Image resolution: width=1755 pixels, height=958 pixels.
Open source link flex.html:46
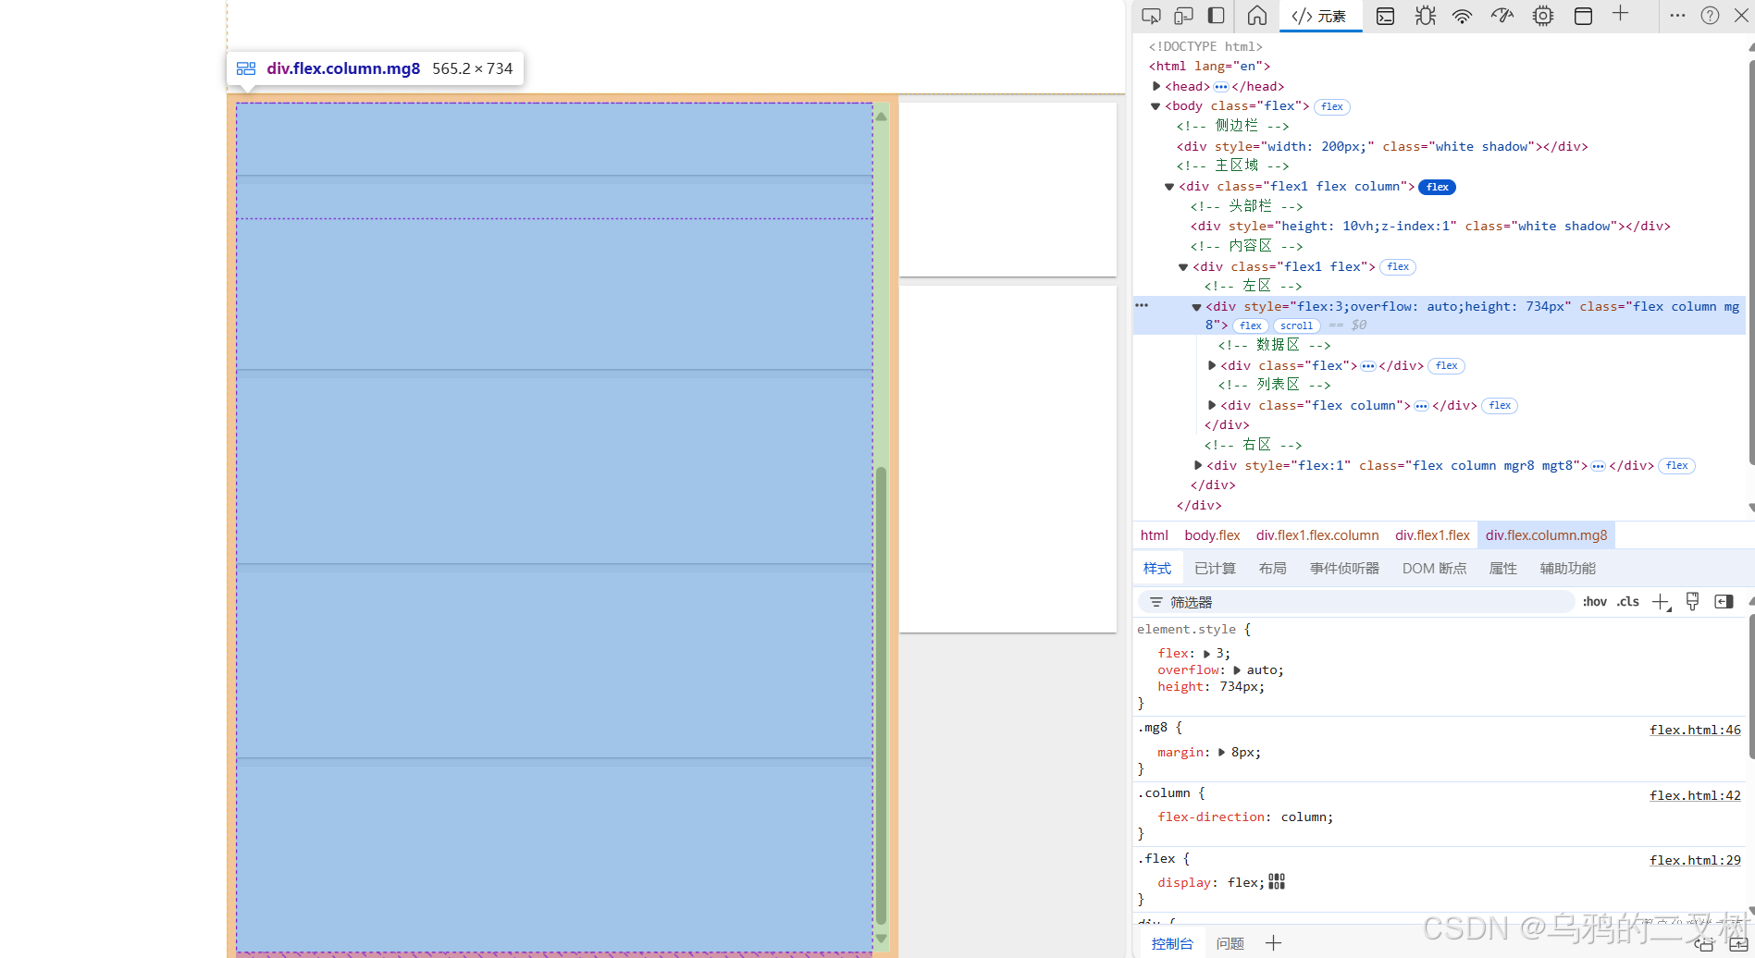(1695, 730)
